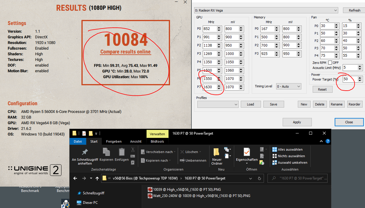
Task: Open the Timing Level dropdown
Action: pyautogui.click(x=289, y=86)
